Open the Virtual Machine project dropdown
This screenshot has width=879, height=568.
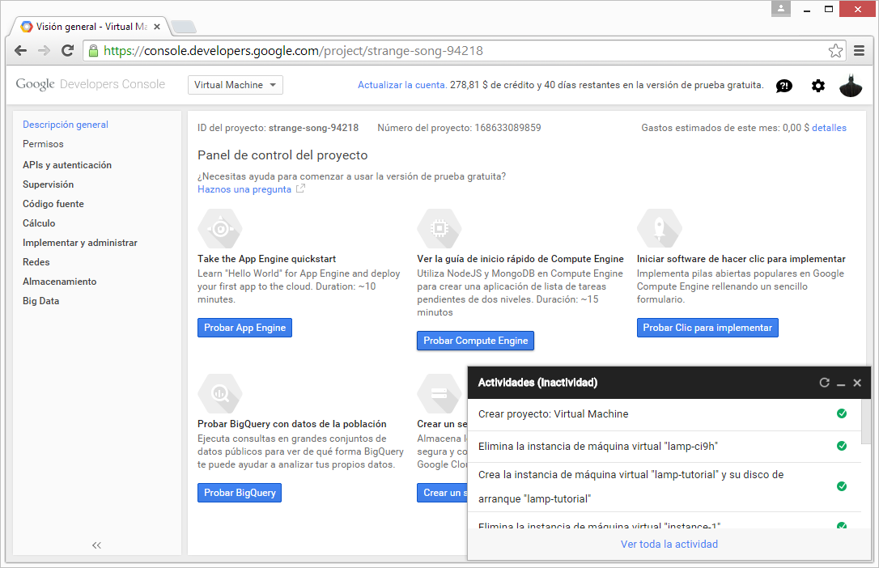(236, 85)
